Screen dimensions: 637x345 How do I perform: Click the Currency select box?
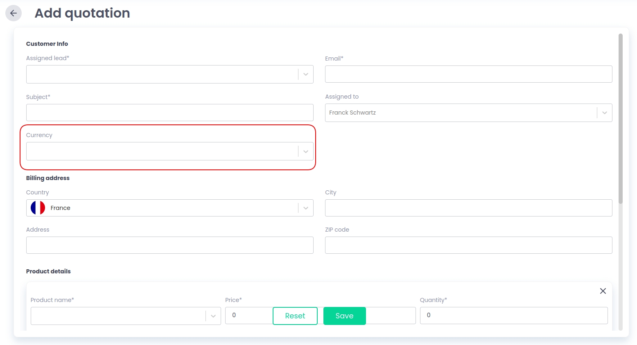coord(162,151)
